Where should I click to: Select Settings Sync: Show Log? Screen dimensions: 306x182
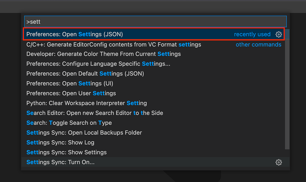coord(154,142)
